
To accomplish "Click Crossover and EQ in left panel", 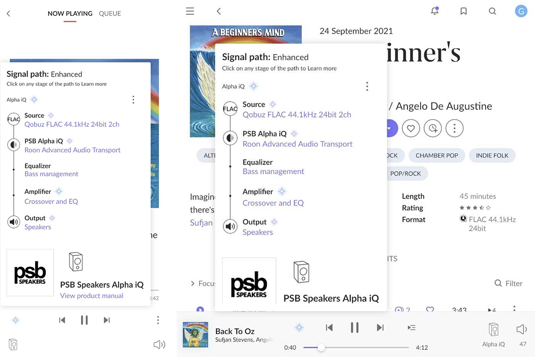I will pos(51,201).
